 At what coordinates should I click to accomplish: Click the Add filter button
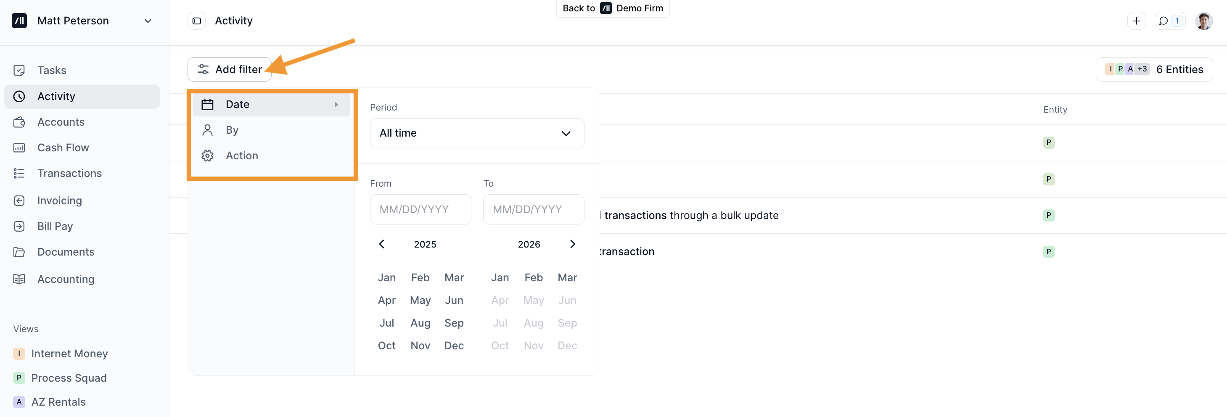click(x=230, y=69)
